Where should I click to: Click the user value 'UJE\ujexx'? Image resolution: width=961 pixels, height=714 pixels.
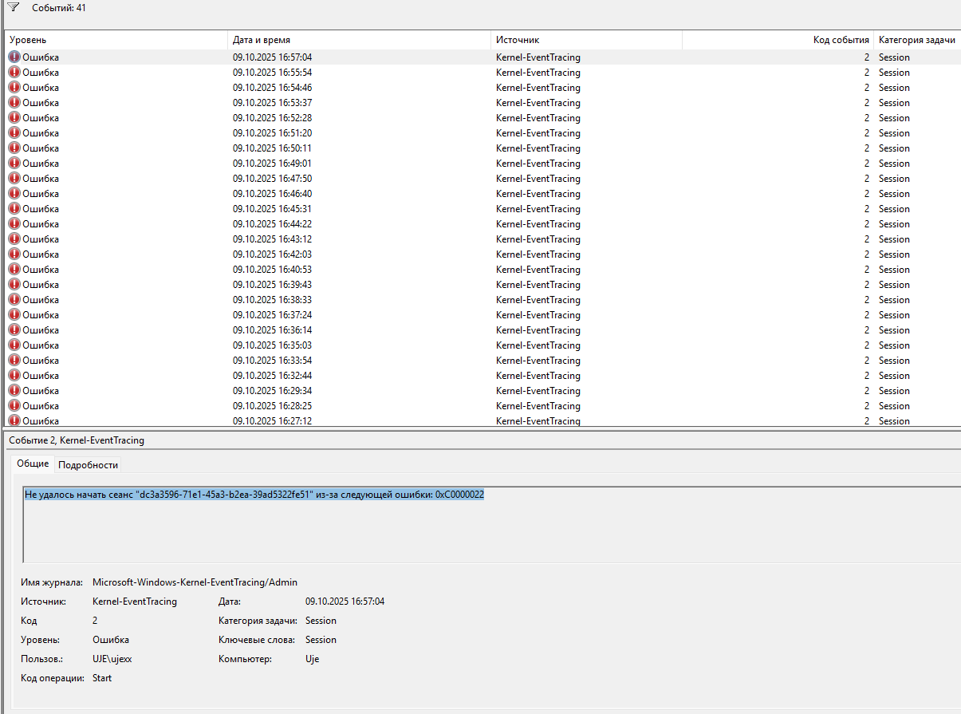point(114,659)
